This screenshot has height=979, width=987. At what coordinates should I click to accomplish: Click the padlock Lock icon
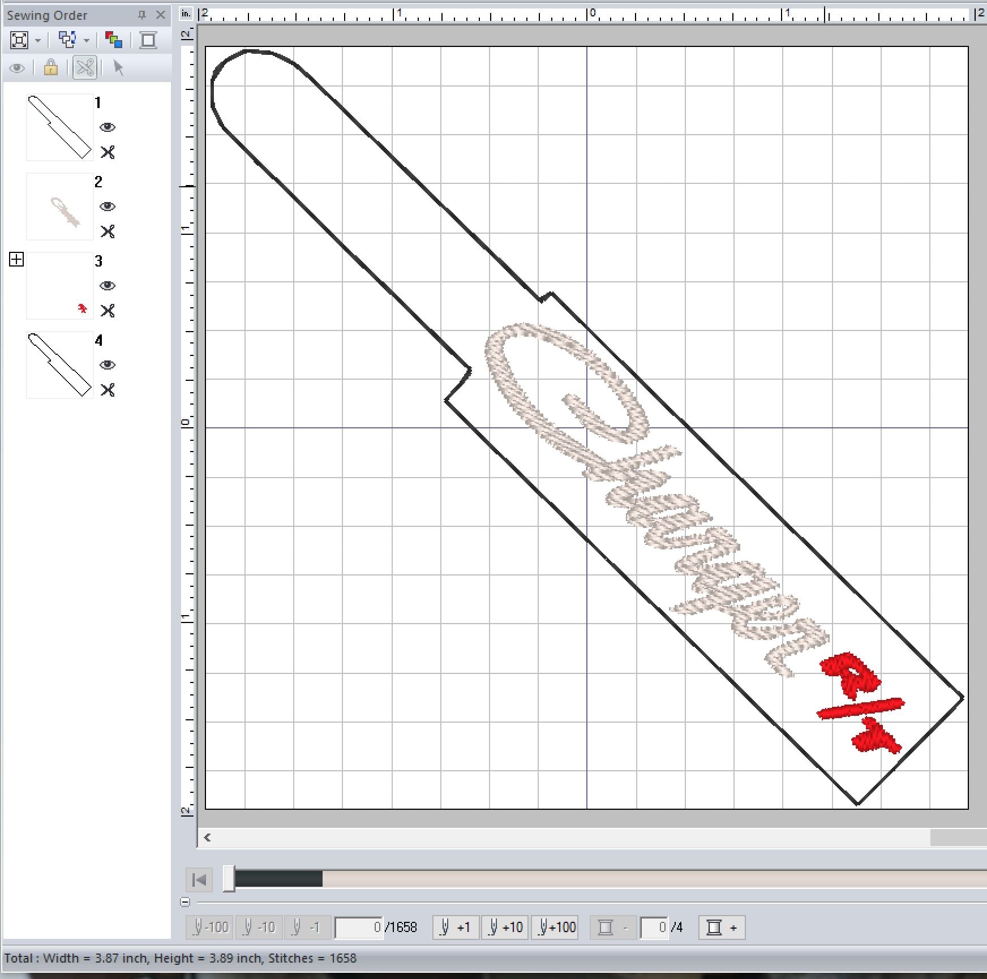click(x=51, y=68)
